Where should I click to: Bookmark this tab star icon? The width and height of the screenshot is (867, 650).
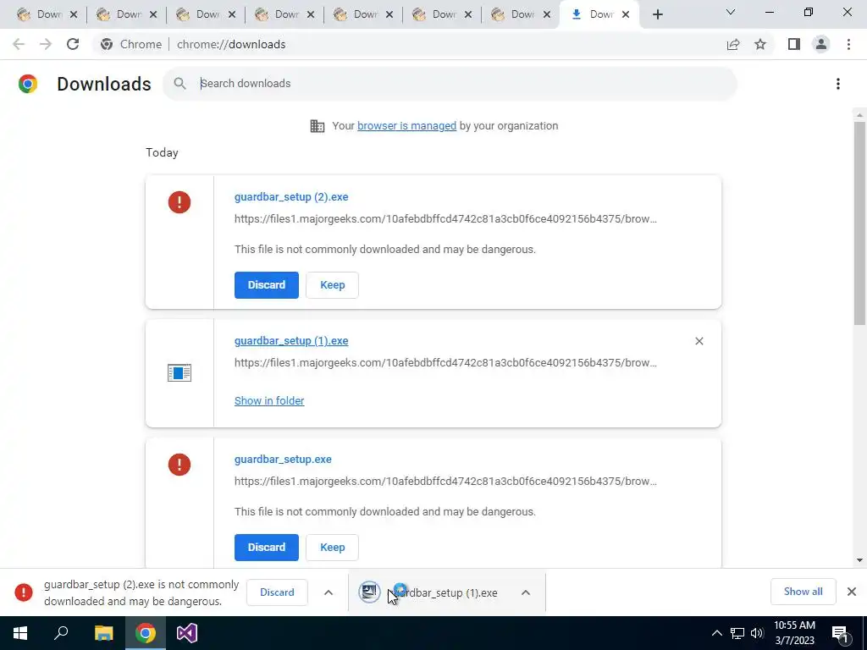tap(760, 44)
